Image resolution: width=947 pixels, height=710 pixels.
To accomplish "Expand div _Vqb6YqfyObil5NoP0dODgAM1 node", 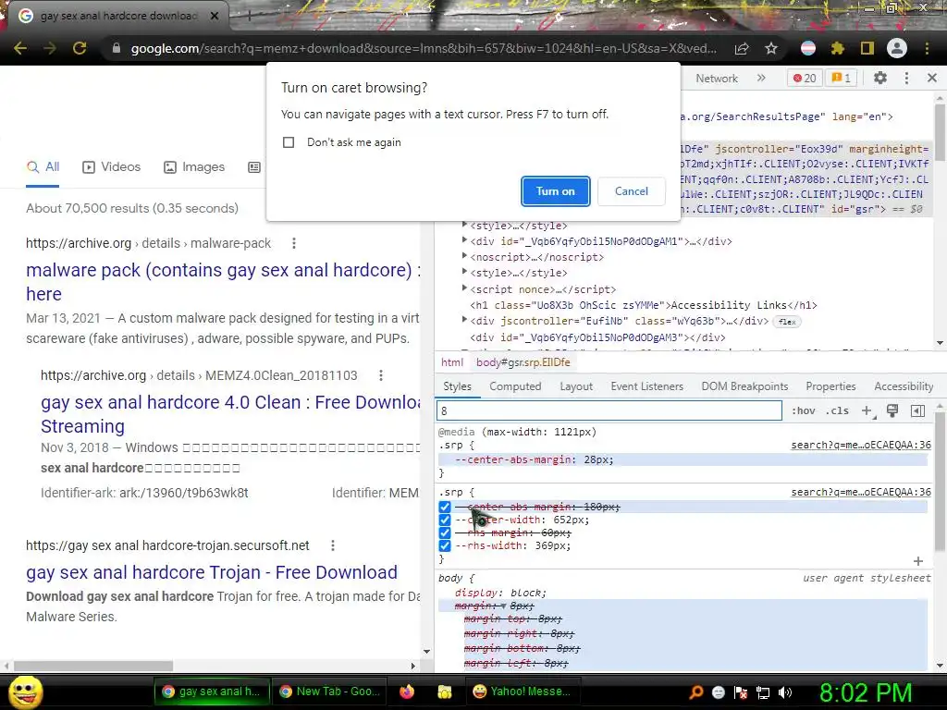I will coord(464,240).
